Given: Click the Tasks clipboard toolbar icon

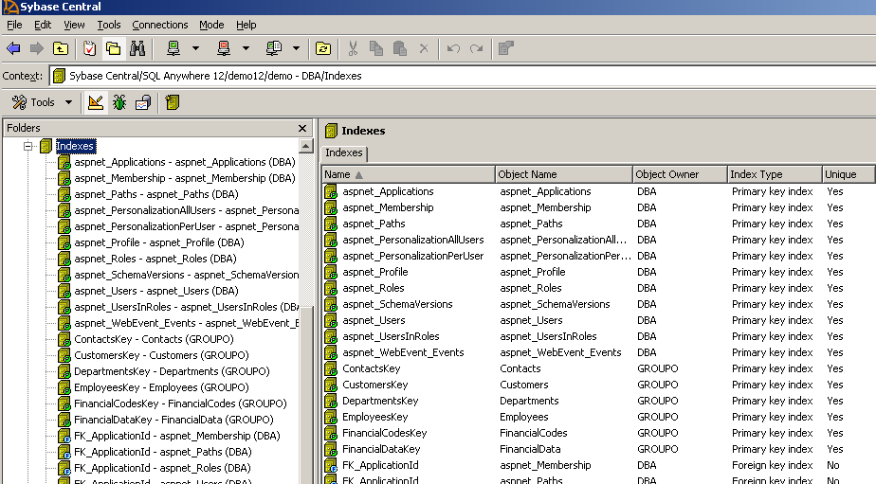Looking at the screenshot, I should [x=89, y=48].
